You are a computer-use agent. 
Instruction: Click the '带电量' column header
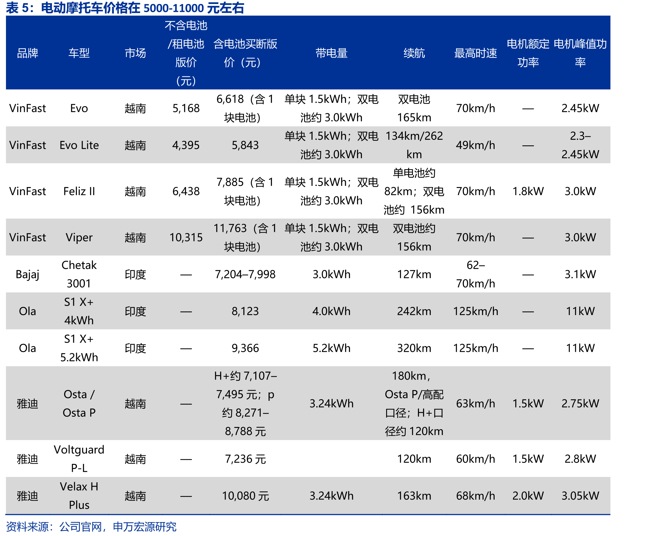coord(331,53)
